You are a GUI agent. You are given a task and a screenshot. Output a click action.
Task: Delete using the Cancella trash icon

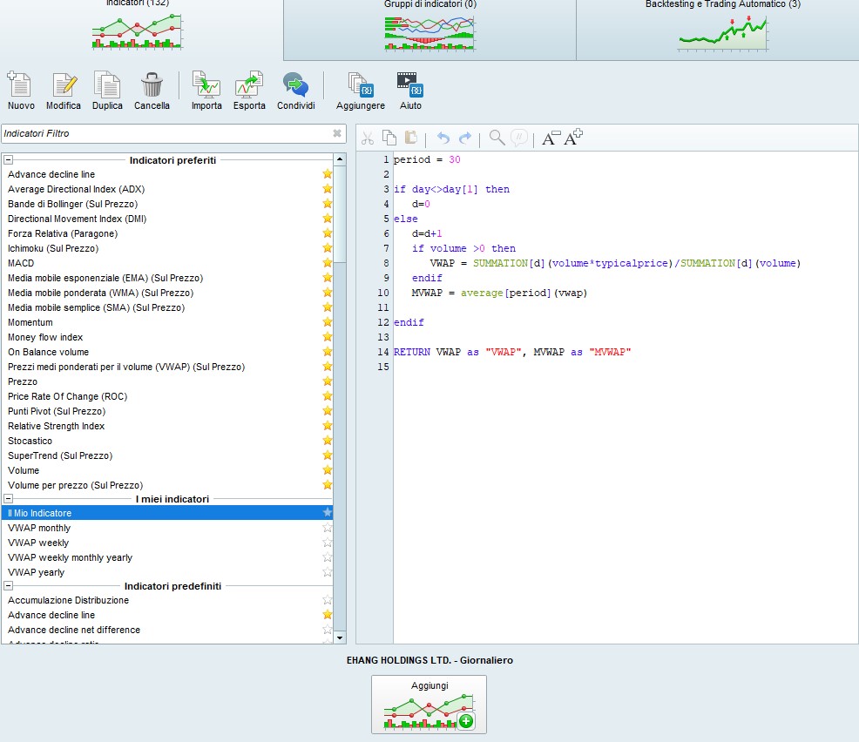(152, 85)
